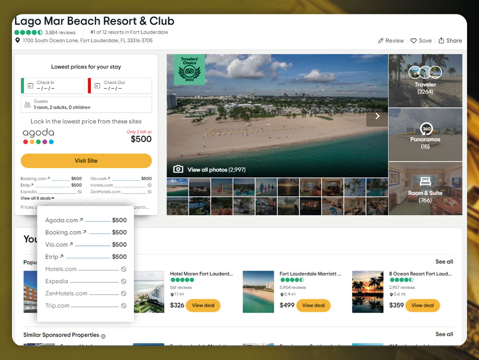The width and height of the screenshot is (479, 360).
Task: Click the 360 Panoramas icon
Action: click(x=426, y=129)
